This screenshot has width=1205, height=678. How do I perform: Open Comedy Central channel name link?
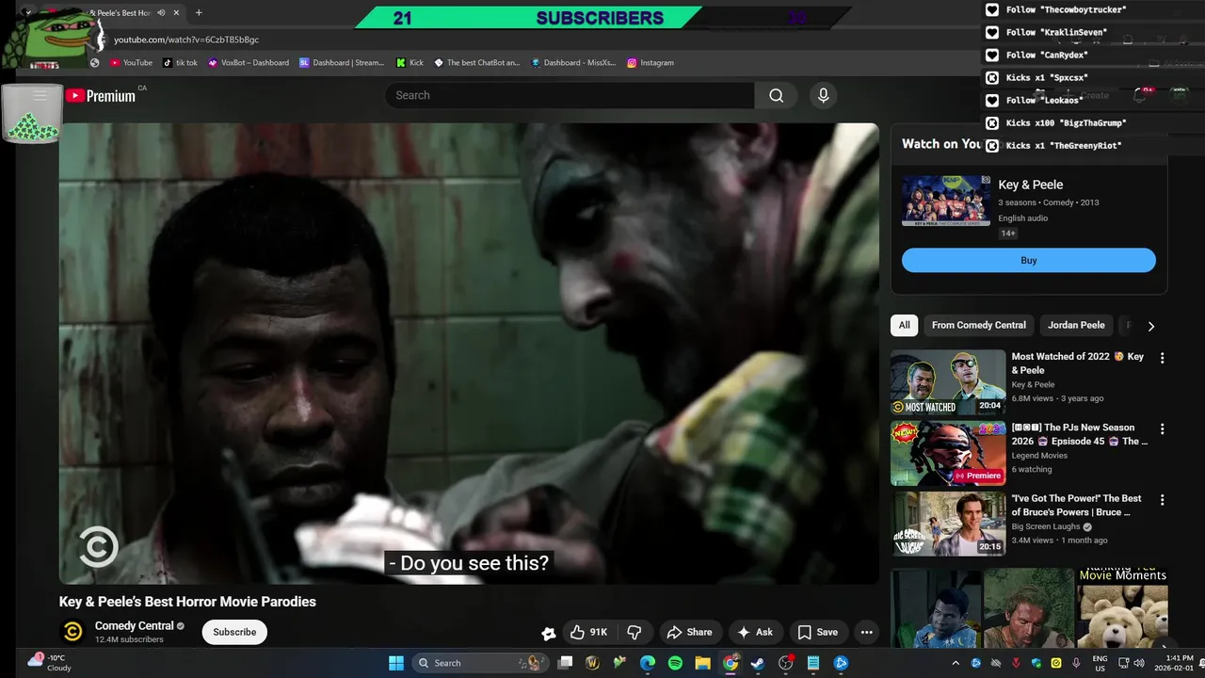click(135, 626)
